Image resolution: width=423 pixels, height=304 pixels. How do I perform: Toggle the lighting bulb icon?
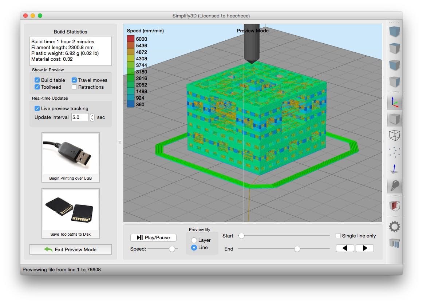[x=394, y=186]
